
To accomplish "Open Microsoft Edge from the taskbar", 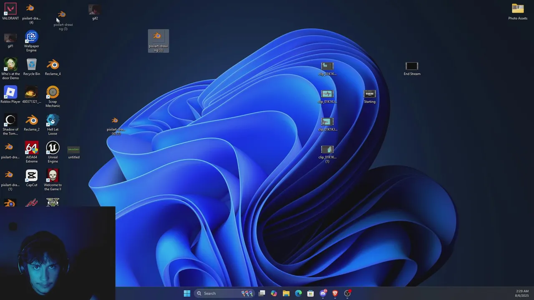I will (298, 293).
